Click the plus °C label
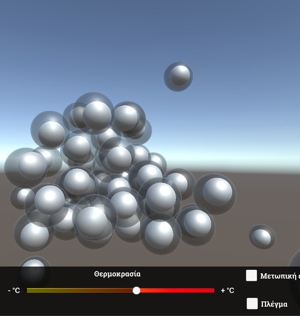The width and height of the screenshot is (300, 316). tap(227, 290)
